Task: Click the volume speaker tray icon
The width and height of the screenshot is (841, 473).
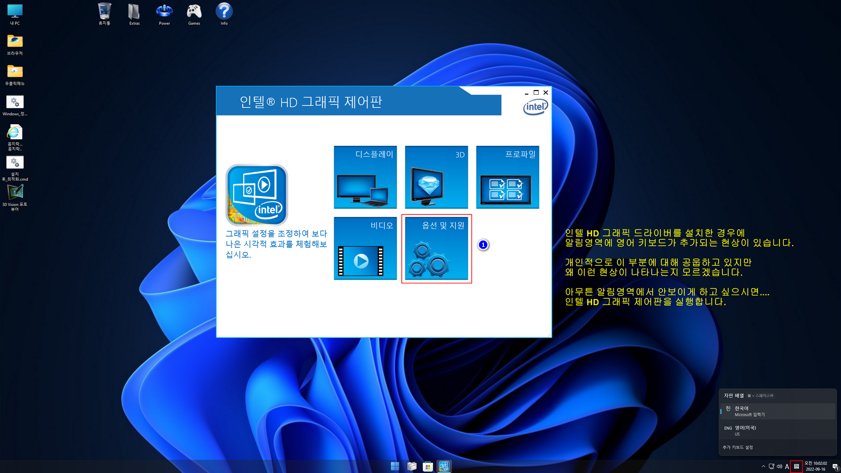Action: point(780,466)
